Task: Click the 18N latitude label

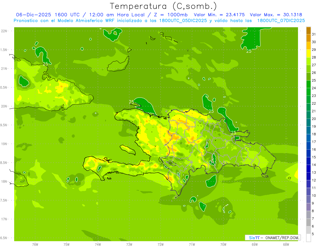Action: point(4,181)
